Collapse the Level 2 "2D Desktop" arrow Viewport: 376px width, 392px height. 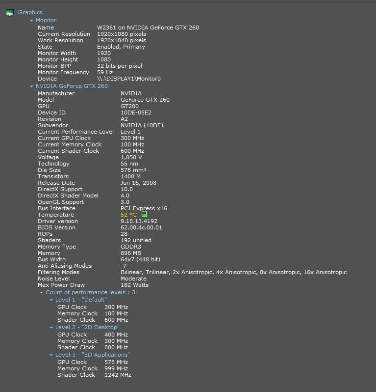[51, 327]
